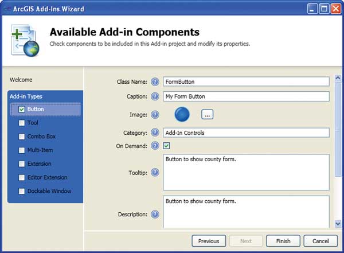Image resolution: width=344 pixels, height=253 pixels.
Task: Enable the Editor Extension checkbox
Action: tap(22, 177)
